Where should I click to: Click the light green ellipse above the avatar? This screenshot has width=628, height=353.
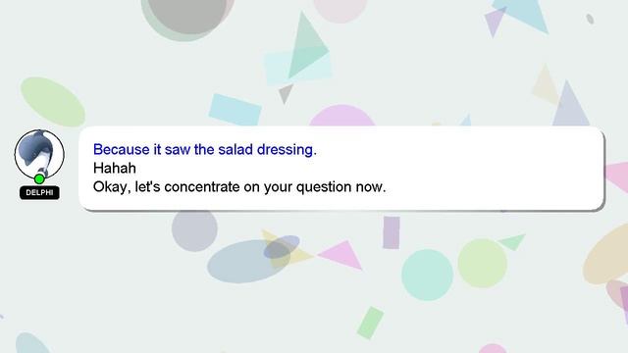click(x=53, y=102)
